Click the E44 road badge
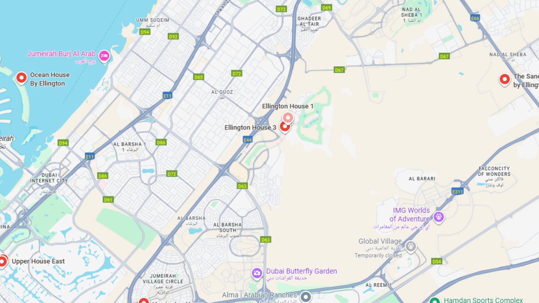539x303 pixels. tap(248, 140)
